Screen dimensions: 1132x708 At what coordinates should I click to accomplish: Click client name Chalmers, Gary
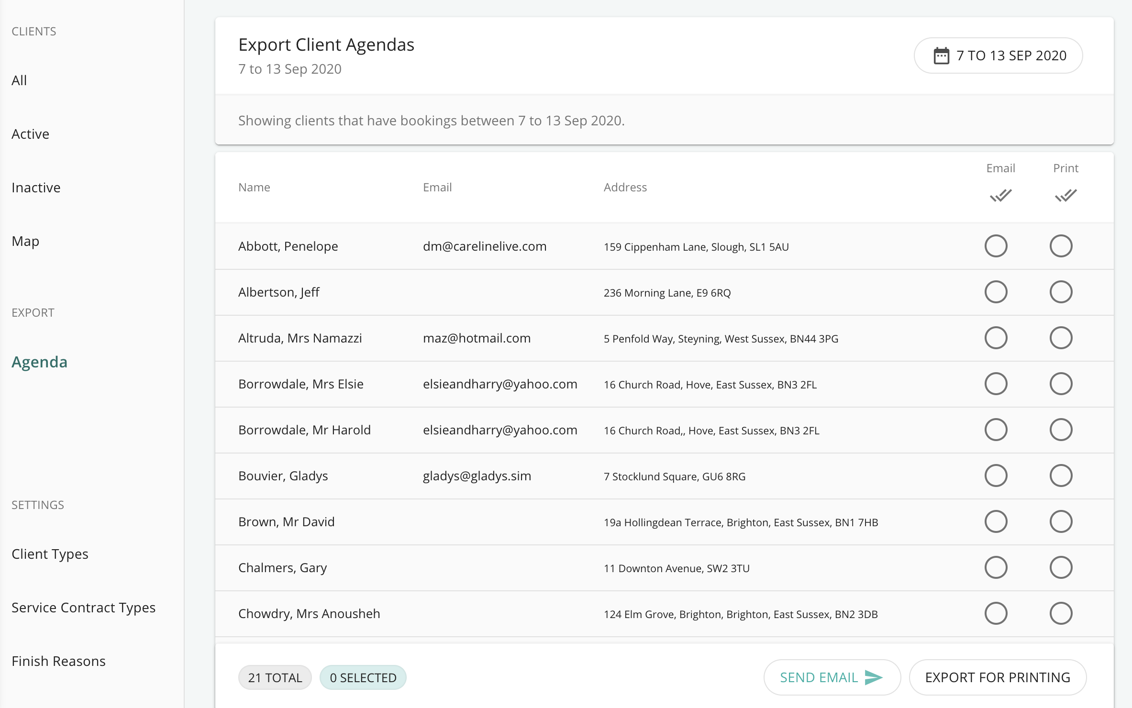tap(283, 568)
